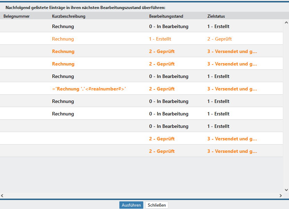Select the light orange "Rechnung" entry
The height and width of the screenshot is (209, 289).
[63, 39]
